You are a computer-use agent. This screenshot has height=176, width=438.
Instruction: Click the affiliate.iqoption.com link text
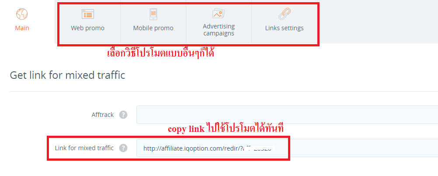click(193, 148)
